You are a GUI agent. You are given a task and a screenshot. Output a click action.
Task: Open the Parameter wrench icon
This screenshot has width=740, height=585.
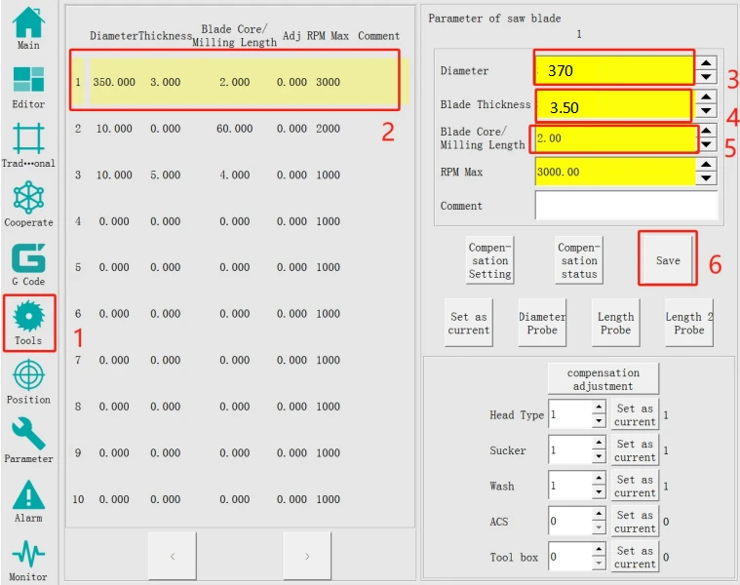[x=28, y=440]
